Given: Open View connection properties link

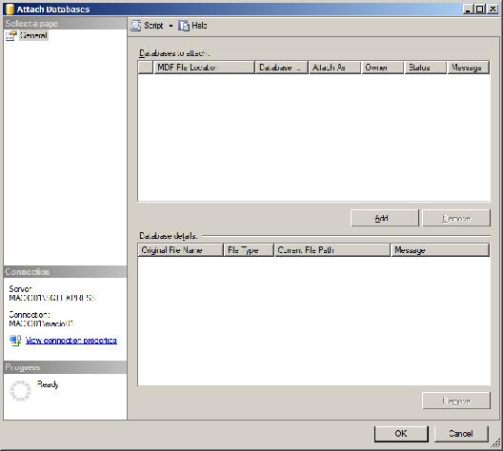Looking at the screenshot, I should click(71, 341).
